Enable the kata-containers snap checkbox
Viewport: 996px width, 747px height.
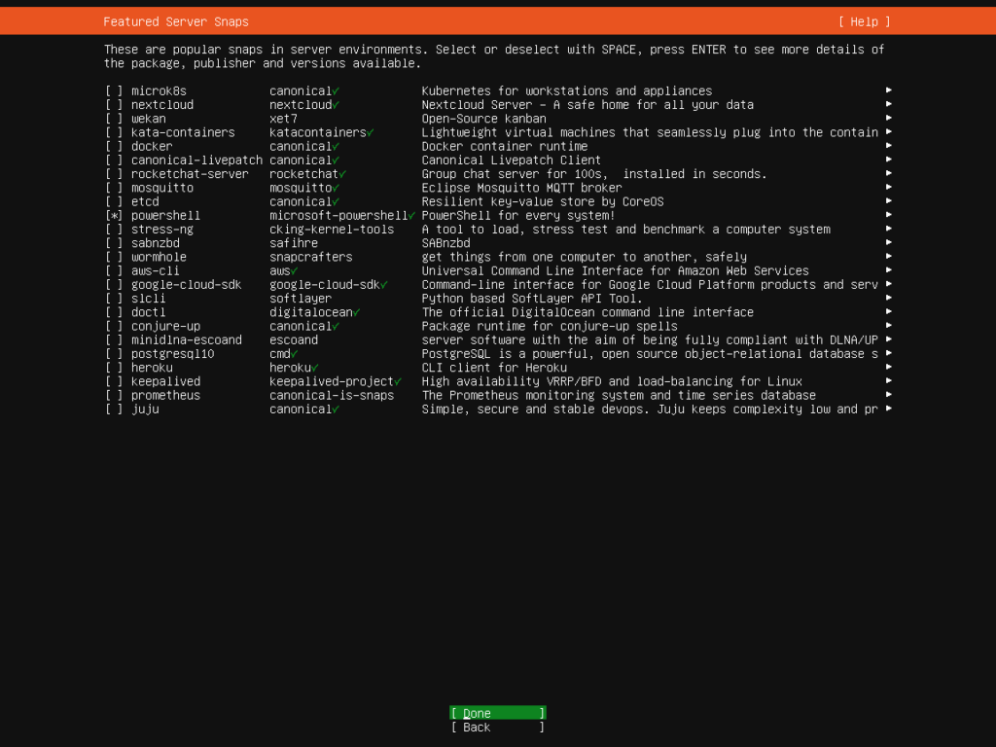pos(115,132)
